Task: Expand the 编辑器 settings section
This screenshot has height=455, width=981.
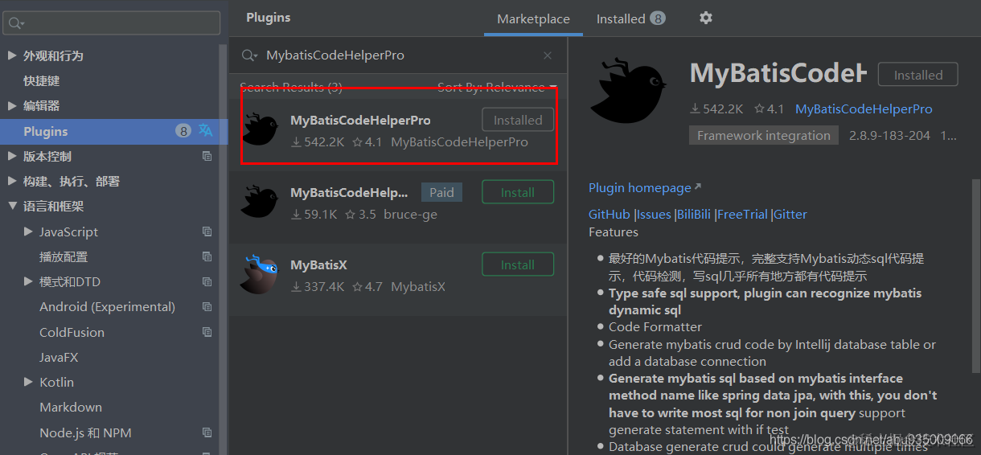Action: [11, 105]
